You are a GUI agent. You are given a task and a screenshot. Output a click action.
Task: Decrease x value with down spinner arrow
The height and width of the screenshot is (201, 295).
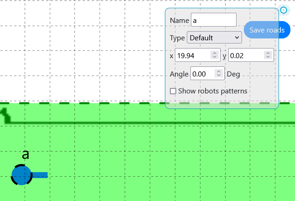pyautogui.click(x=215, y=58)
